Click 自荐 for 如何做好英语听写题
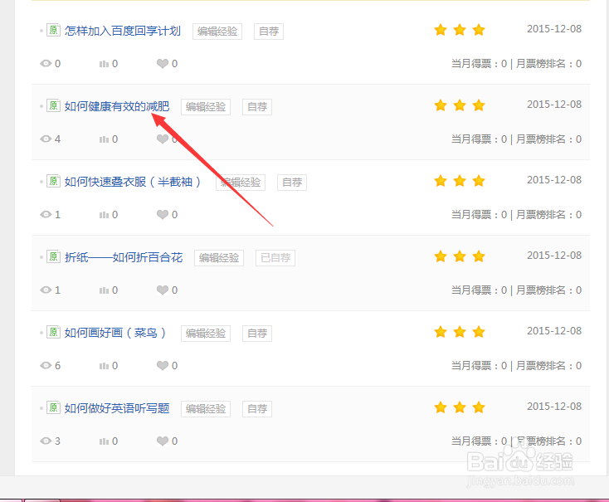 click(257, 409)
